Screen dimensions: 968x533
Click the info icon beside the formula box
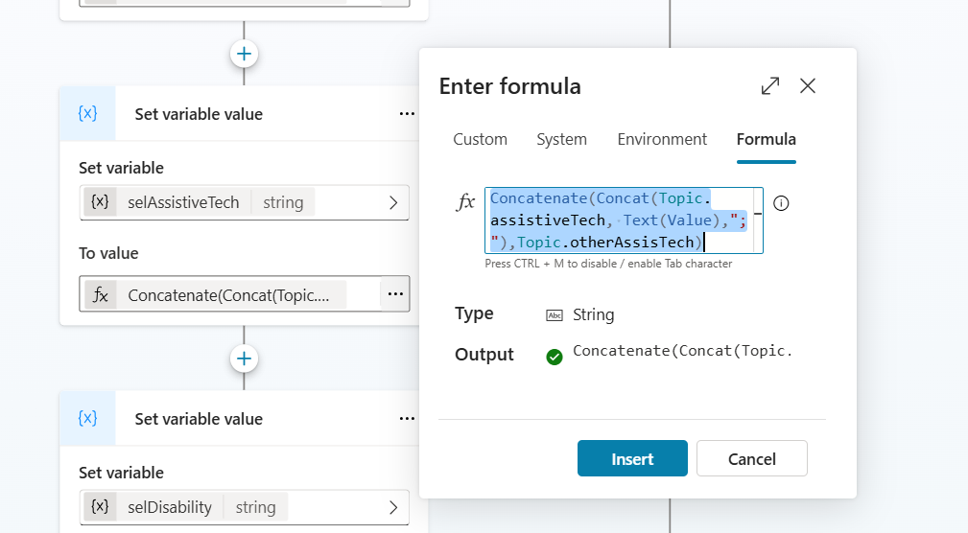point(781,203)
